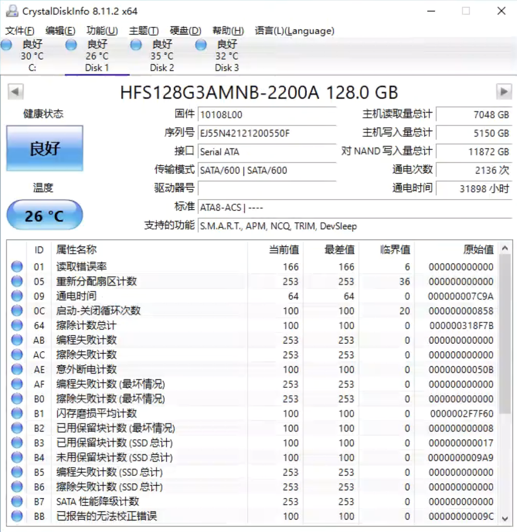Screen dimensions: 517x532
Task: Open the 功能(U) menu
Action: (x=102, y=31)
